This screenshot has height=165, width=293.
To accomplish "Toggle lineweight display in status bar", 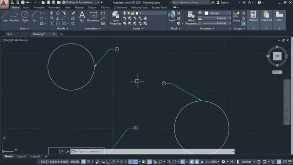I will (144, 162).
